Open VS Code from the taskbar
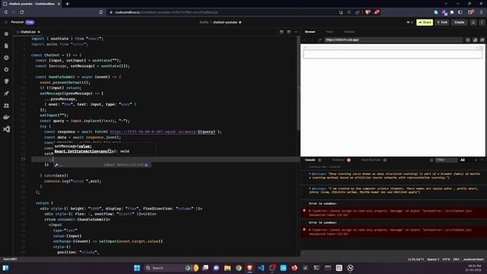487x274 pixels. coord(261,268)
